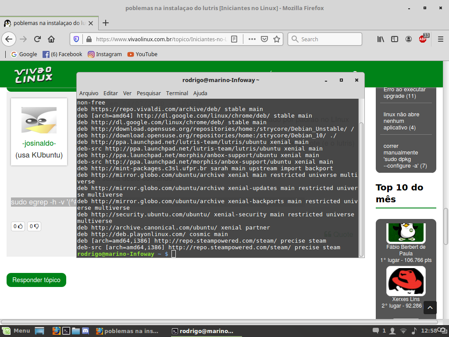The height and width of the screenshot is (337, 449).
Task: Open the Terminal menu in terminal
Action: click(x=177, y=93)
